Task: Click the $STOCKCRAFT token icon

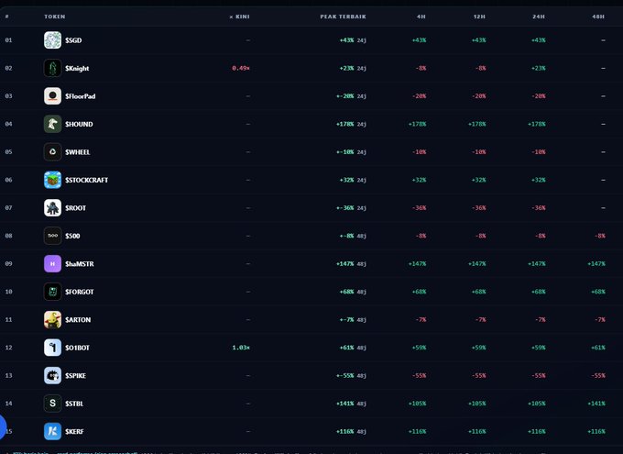Action: click(x=52, y=180)
